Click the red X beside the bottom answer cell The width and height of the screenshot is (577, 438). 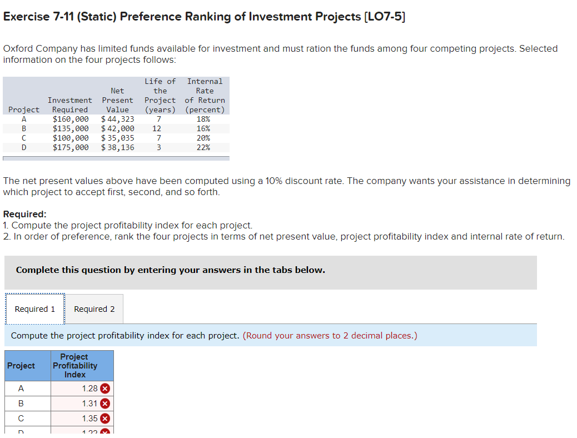click(105, 432)
